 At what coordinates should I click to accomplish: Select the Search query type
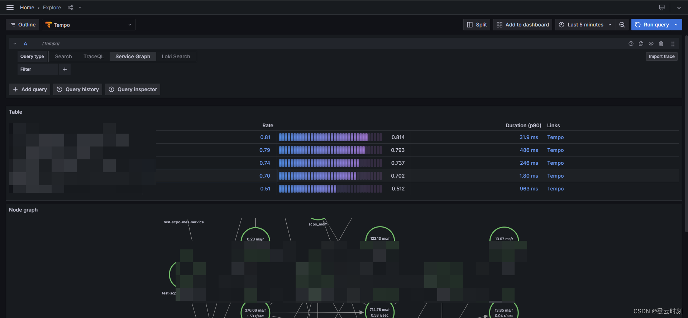tap(63, 56)
